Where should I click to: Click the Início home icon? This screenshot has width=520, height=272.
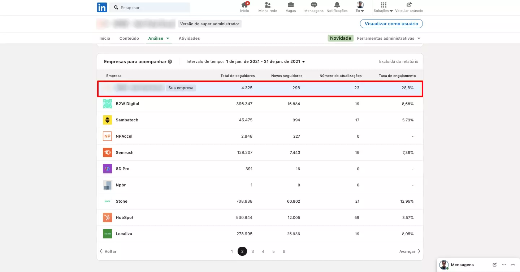click(244, 5)
